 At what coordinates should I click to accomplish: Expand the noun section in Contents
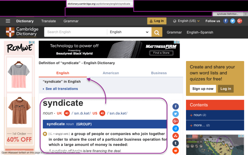click(x=197, y=115)
